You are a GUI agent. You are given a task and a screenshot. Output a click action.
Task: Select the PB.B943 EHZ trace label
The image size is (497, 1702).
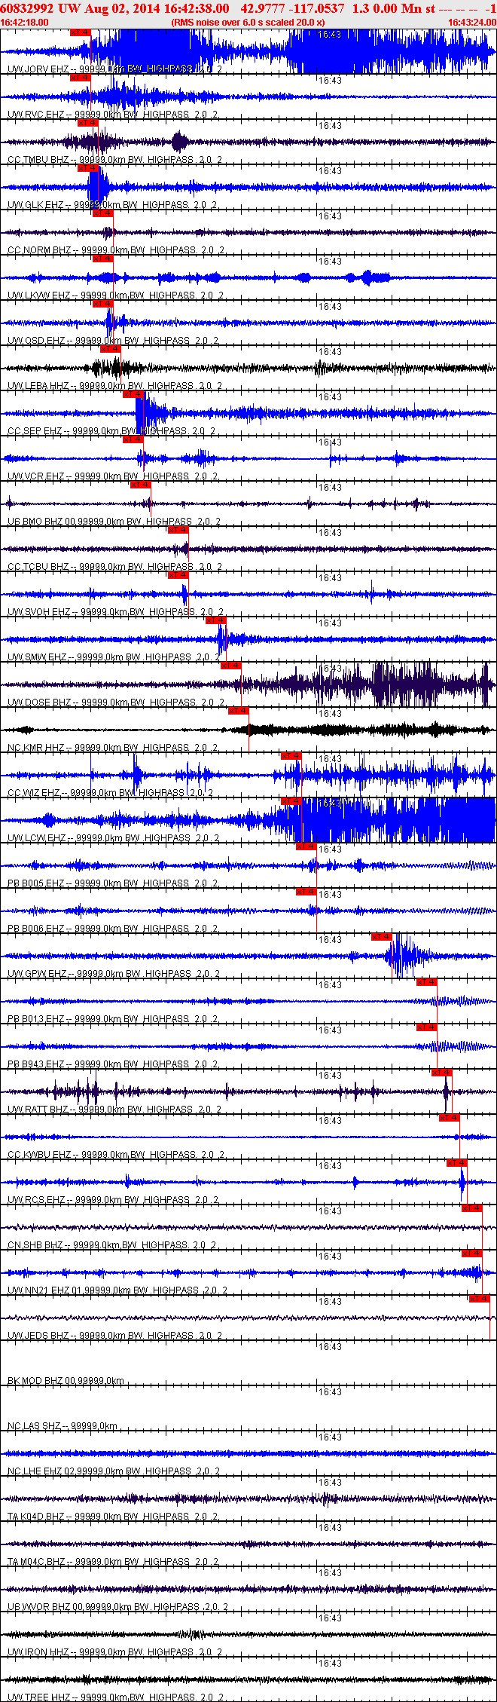[113, 1064]
